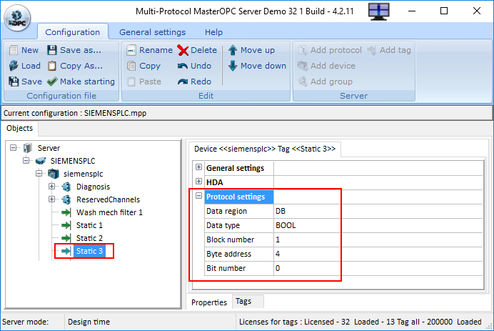The image size is (494, 331).
Task: Edit the Data type value BOOL
Action: 378,225
